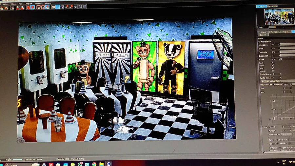295x166 pixels.
Task: Switch to the Navegador tab
Action: [261, 6]
